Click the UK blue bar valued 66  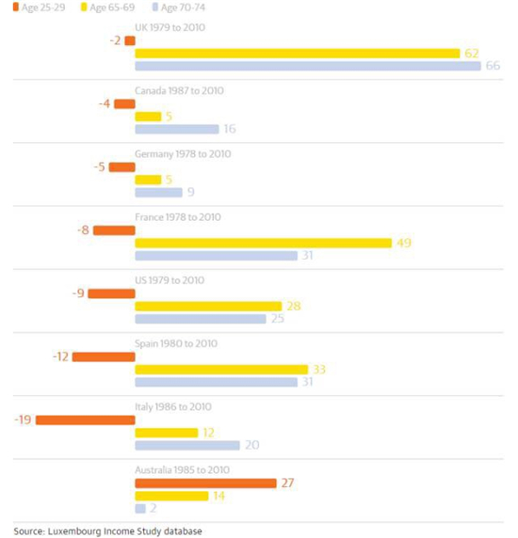tap(308, 66)
